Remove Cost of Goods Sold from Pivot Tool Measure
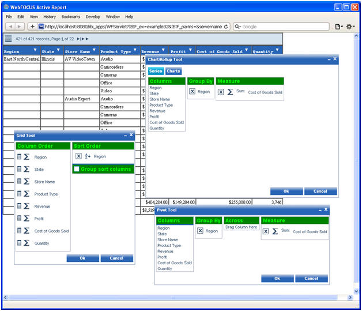 pyautogui.click(x=266, y=231)
